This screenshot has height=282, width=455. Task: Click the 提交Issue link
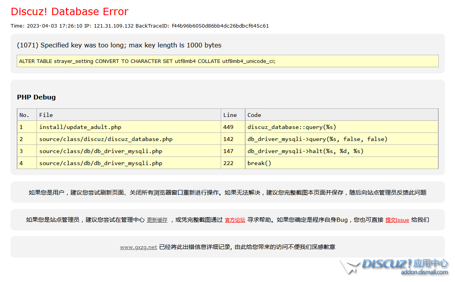(397, 219)
